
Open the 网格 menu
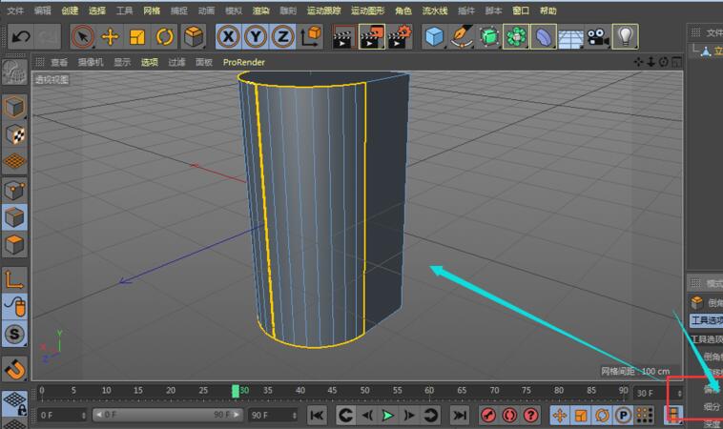(x=152, y=10)
